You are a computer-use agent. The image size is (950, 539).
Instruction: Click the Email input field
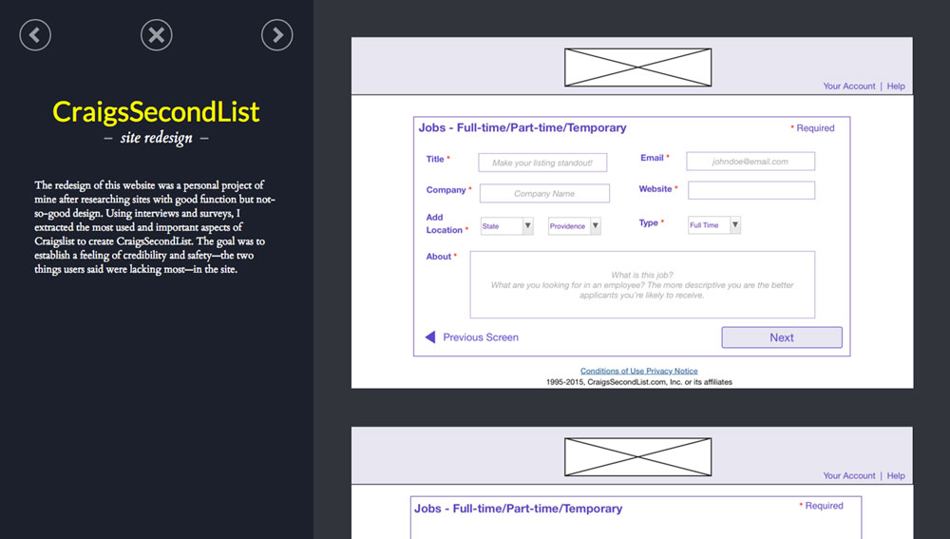tap(750, 162)
